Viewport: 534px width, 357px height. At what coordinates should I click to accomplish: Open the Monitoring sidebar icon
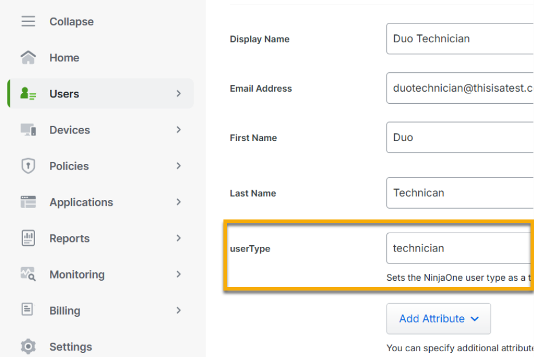pyautogui.click(x=28, y=274)
